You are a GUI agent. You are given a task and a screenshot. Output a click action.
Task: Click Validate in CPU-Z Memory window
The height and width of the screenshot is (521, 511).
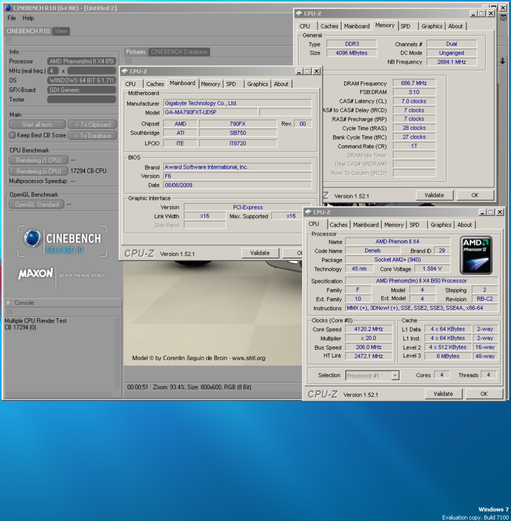click(x=434, y=195)
